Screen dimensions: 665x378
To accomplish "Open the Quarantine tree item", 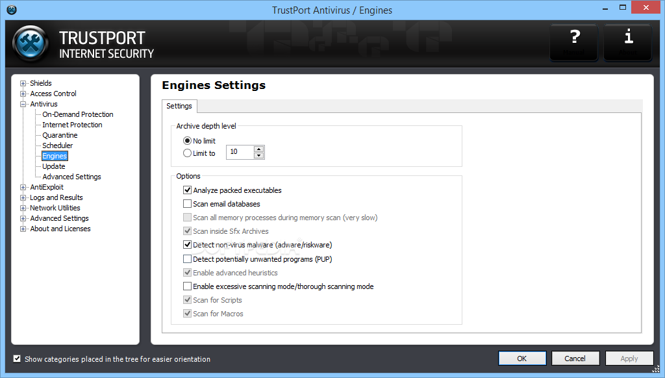I will 60,135.
